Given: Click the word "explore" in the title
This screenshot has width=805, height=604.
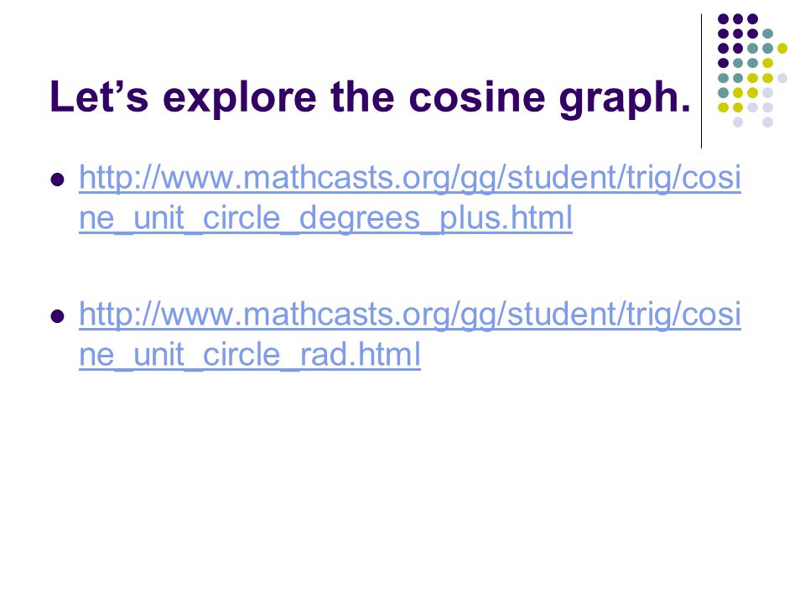Looking at the screenshot, I should (240, 99).
